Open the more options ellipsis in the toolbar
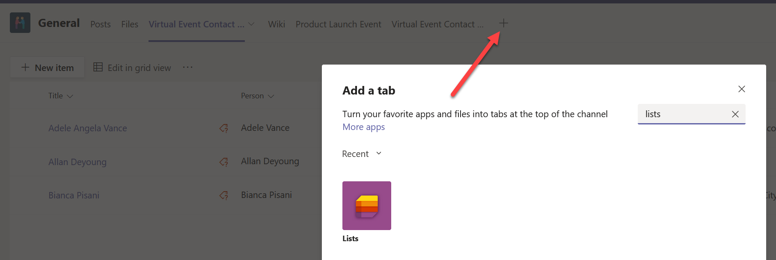This screenshot has height=260, width=776. pos(187,67)
